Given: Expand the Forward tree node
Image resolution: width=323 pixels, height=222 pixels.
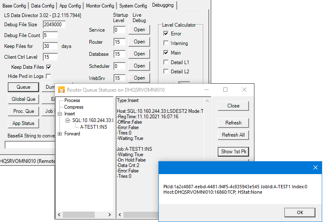Looking at the screenshot, I should (60, 134).
